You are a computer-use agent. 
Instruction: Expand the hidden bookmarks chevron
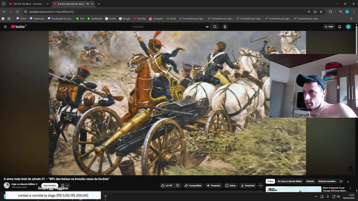[x=351, y=19]
